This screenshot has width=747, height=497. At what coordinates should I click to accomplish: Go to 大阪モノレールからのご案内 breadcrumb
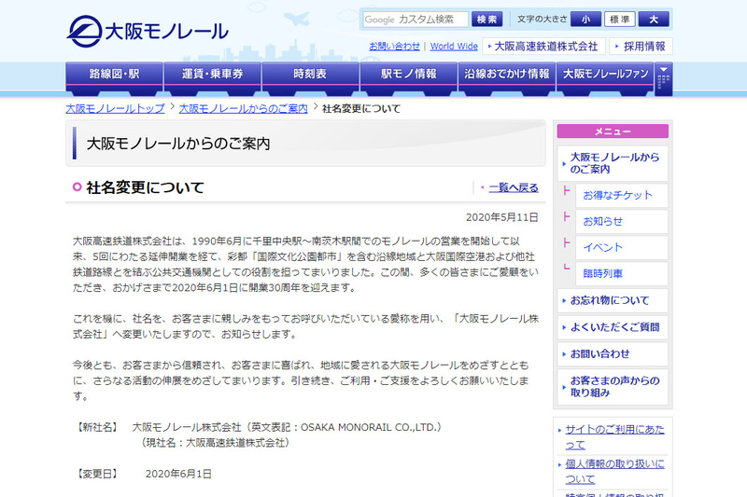pyautogui.click(x=244, y=108)
